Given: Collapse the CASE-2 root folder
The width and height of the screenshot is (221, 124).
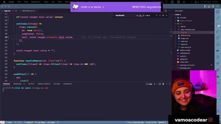Looking at the screenshot, I should [x=178, y=14].
